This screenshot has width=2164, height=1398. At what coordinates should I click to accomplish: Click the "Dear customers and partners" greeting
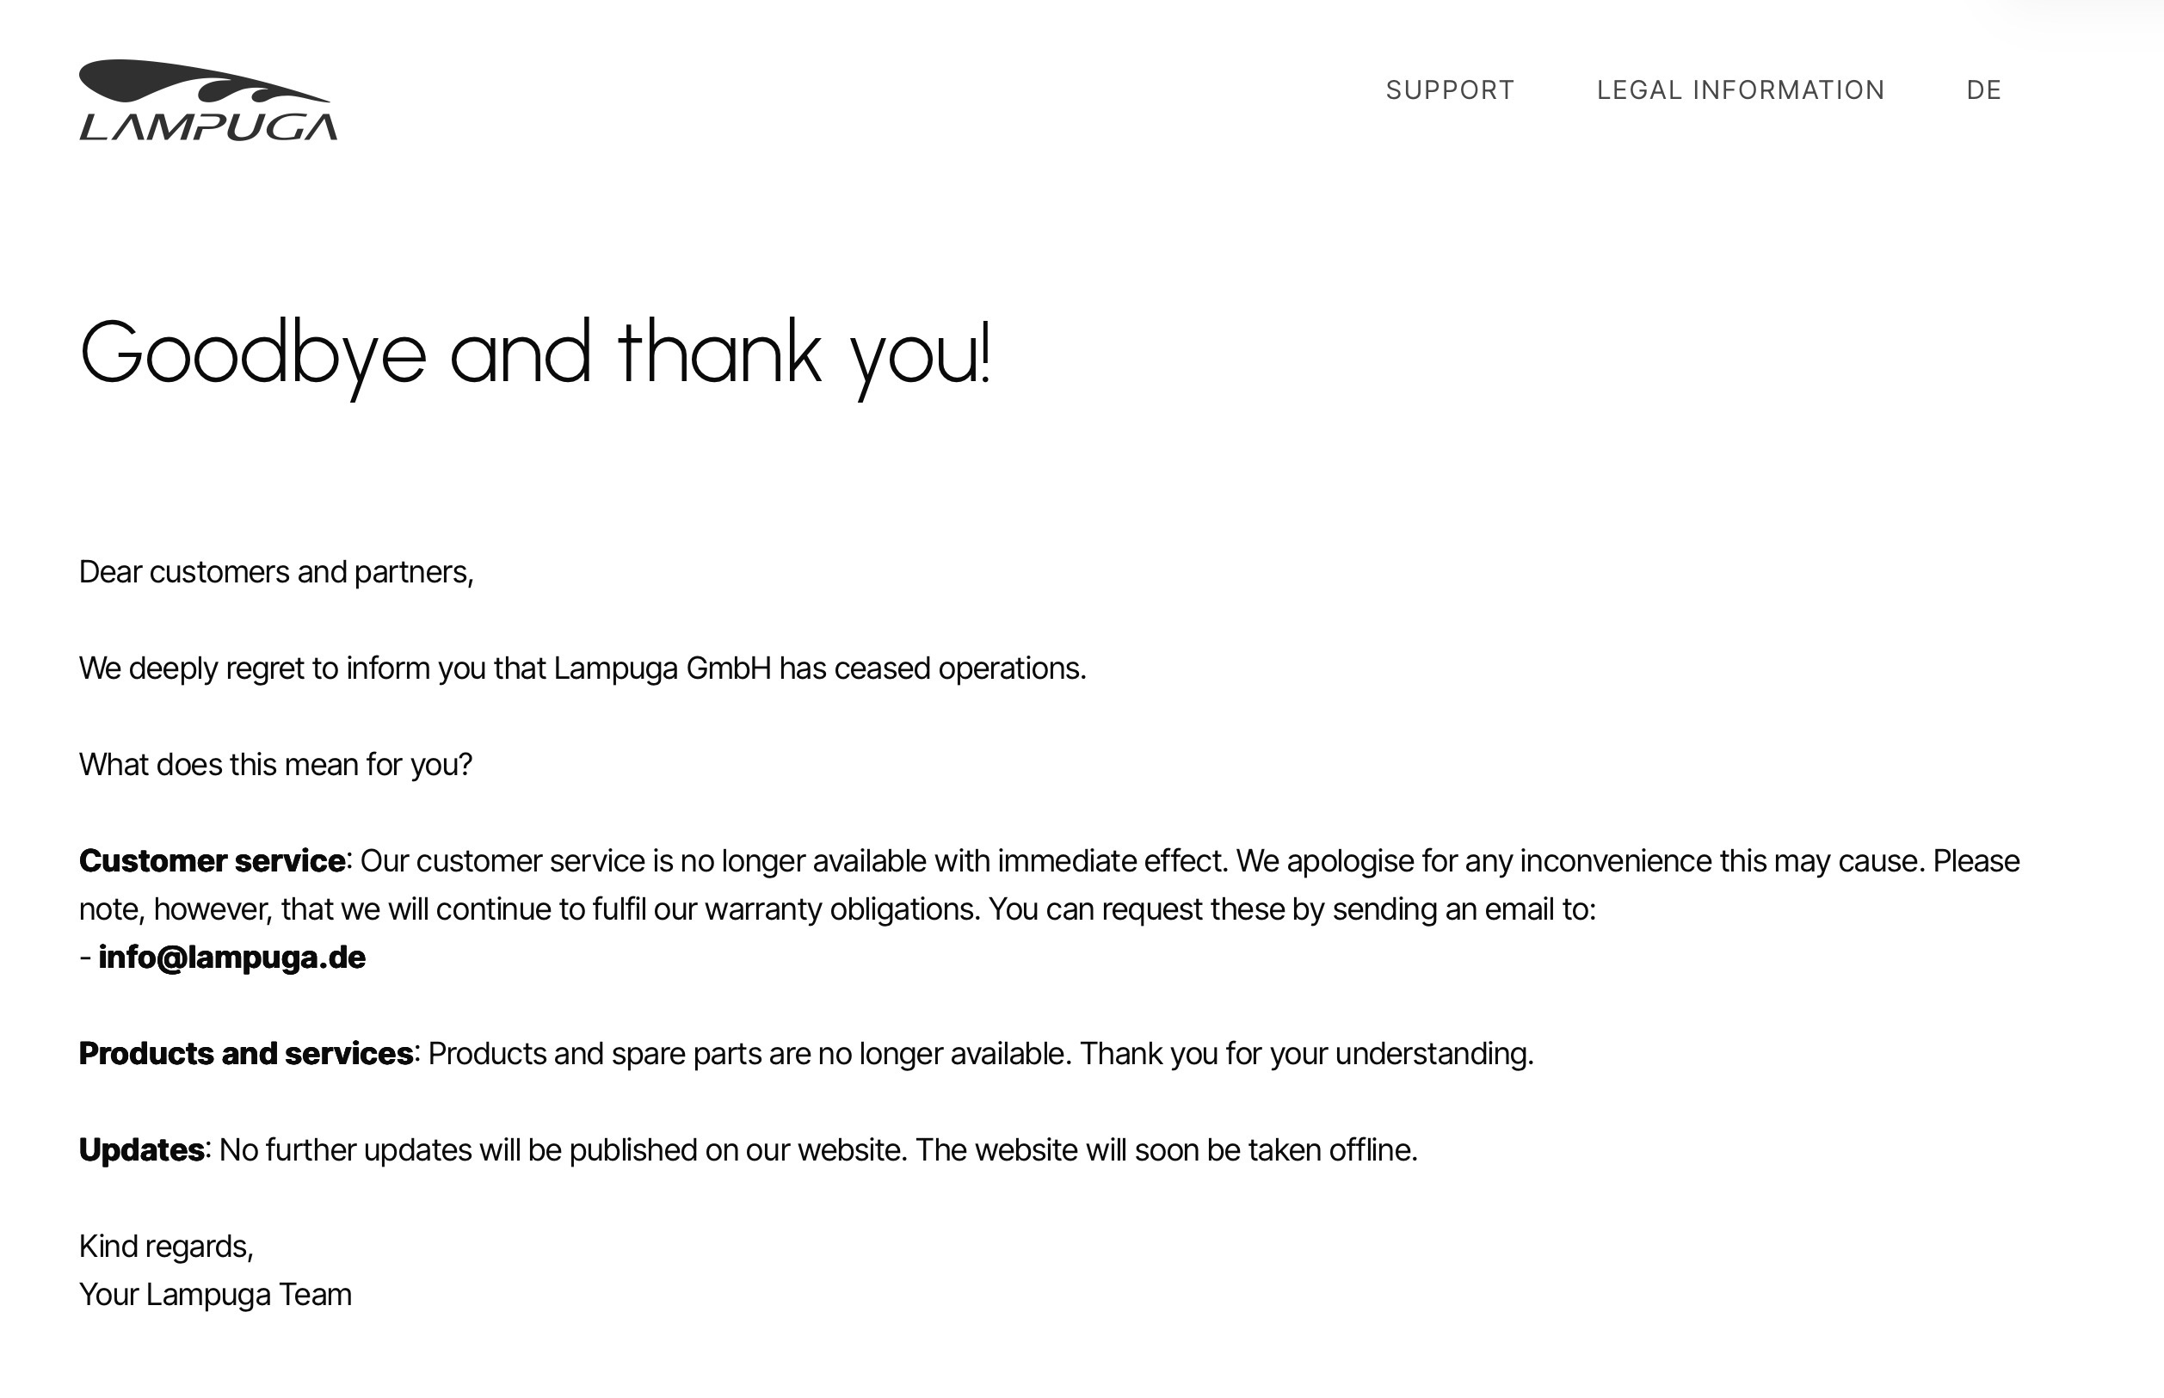(276, 572)
